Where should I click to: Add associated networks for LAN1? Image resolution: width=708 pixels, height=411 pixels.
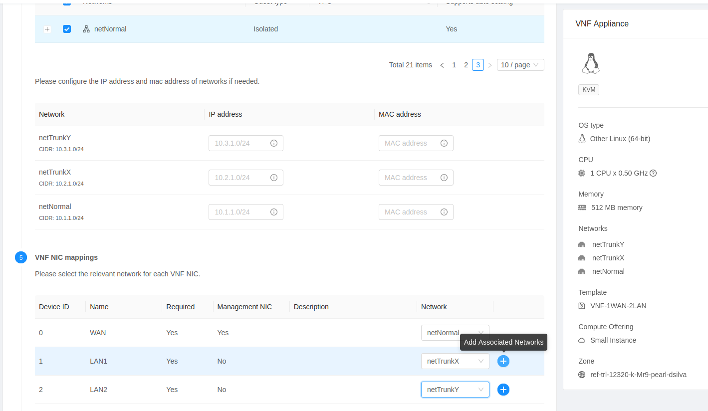click(503, 361)
